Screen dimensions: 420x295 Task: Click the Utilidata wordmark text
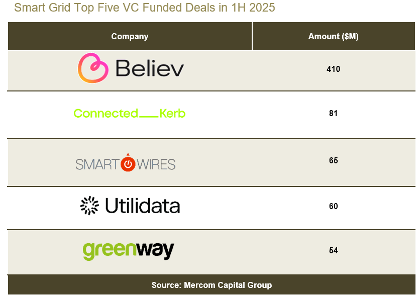point(142,206)
